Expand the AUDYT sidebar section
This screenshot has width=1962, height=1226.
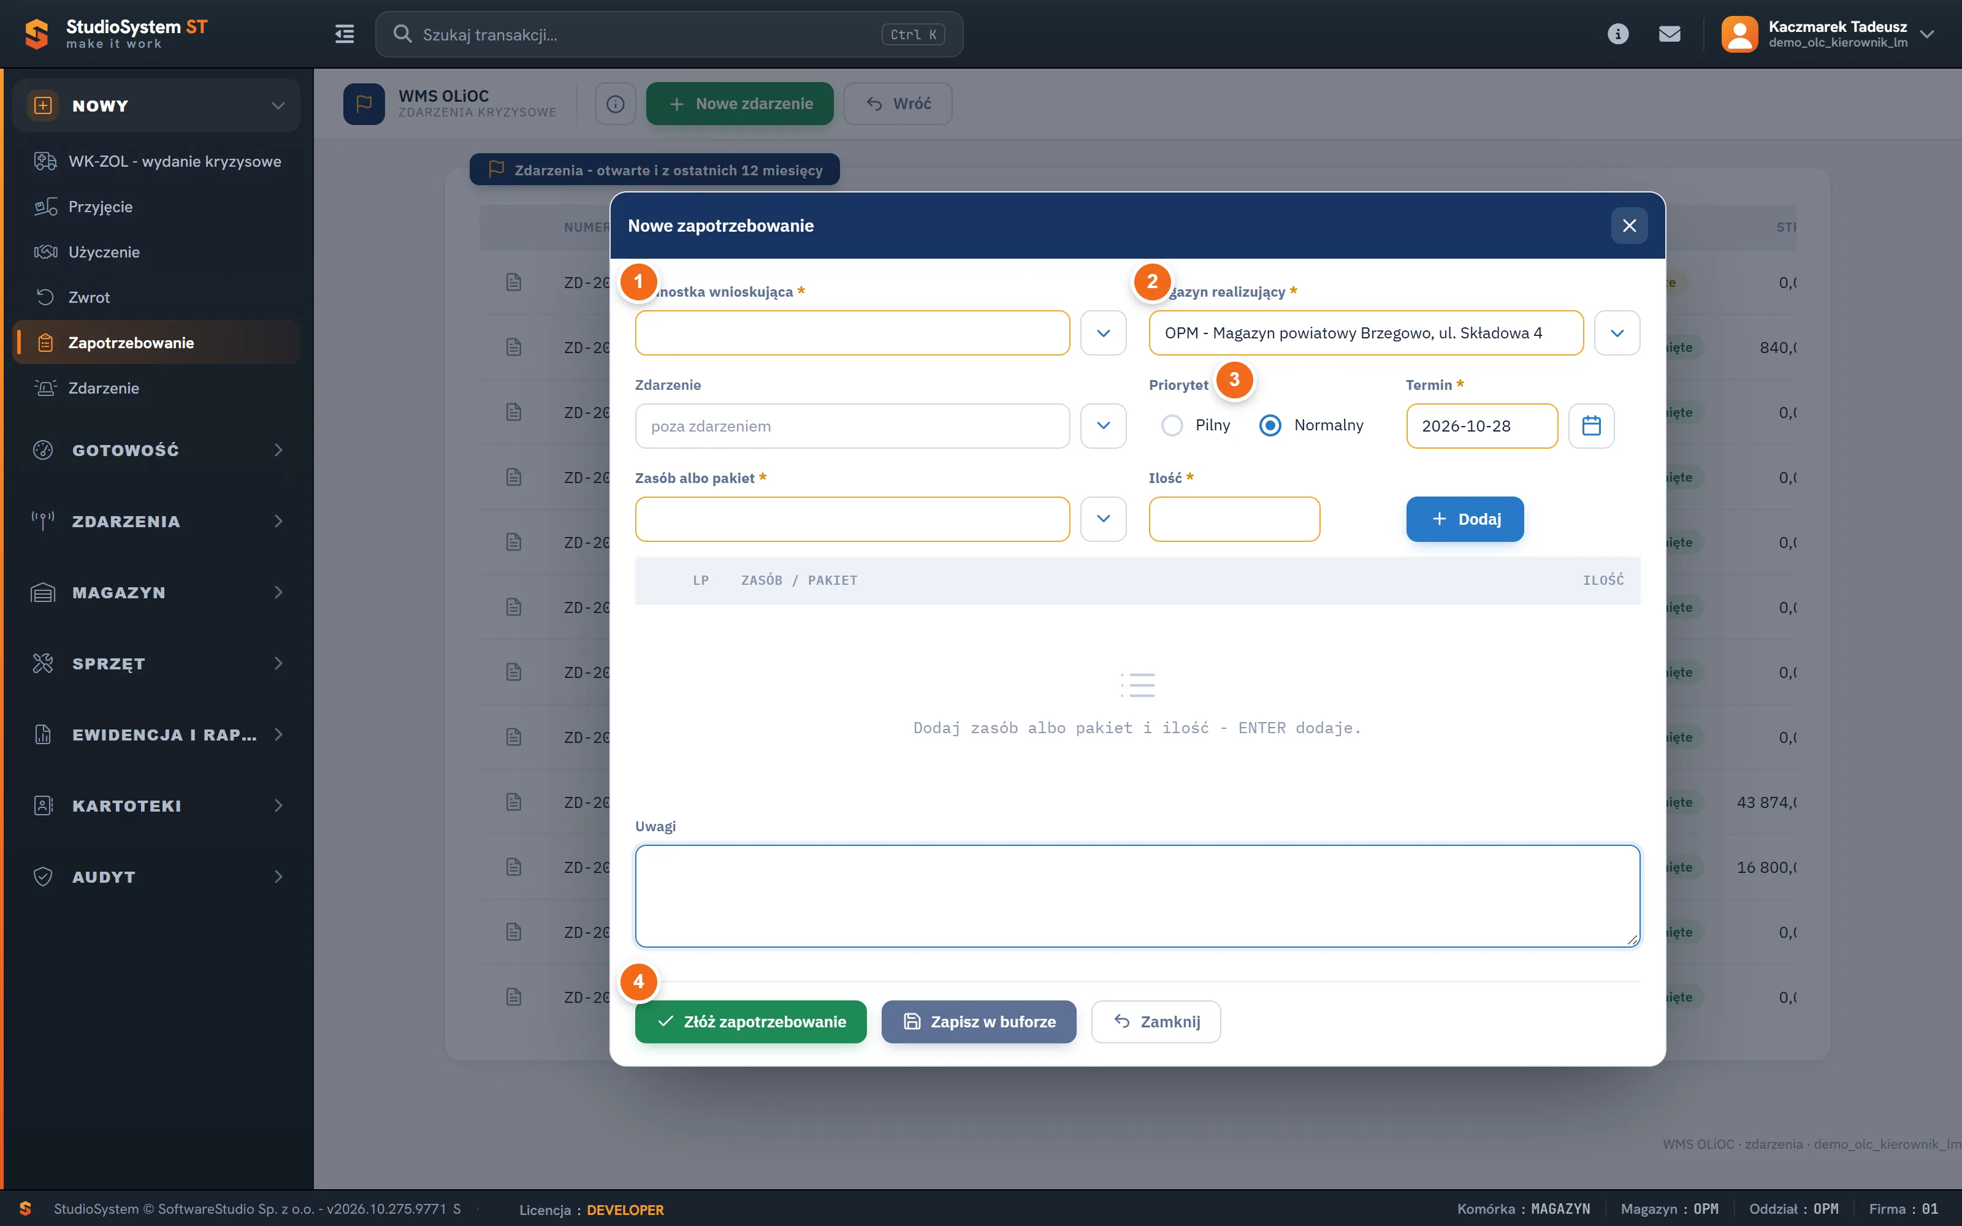156,877
